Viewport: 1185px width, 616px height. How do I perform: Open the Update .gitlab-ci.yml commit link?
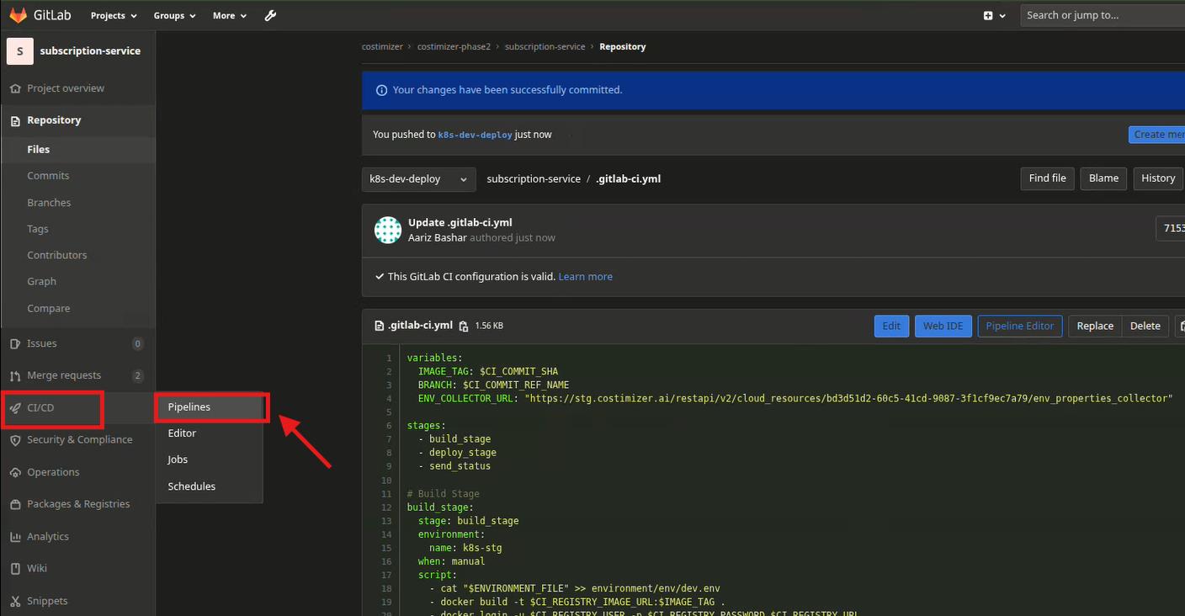pyautogui.click(x=460, y=223)
